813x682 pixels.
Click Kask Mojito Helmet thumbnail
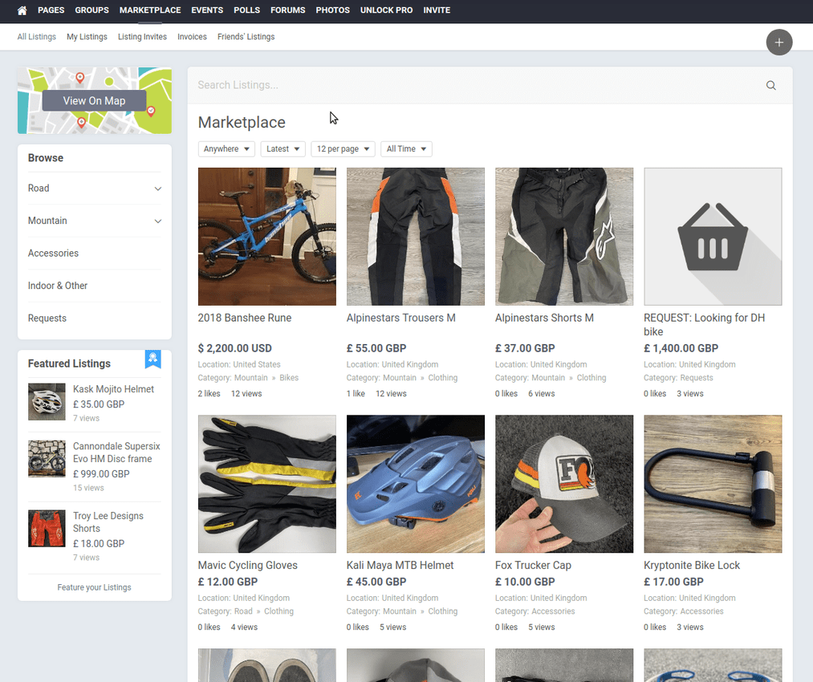point(47,402)
